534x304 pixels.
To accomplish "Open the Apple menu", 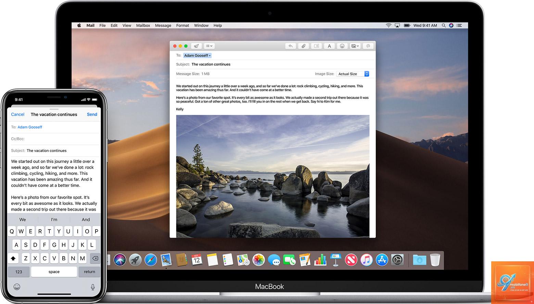I will (x=79, y=25).
